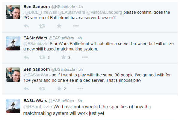
Task: Open Ben Sanborn name in third tweet
Action: pos(37,69)
